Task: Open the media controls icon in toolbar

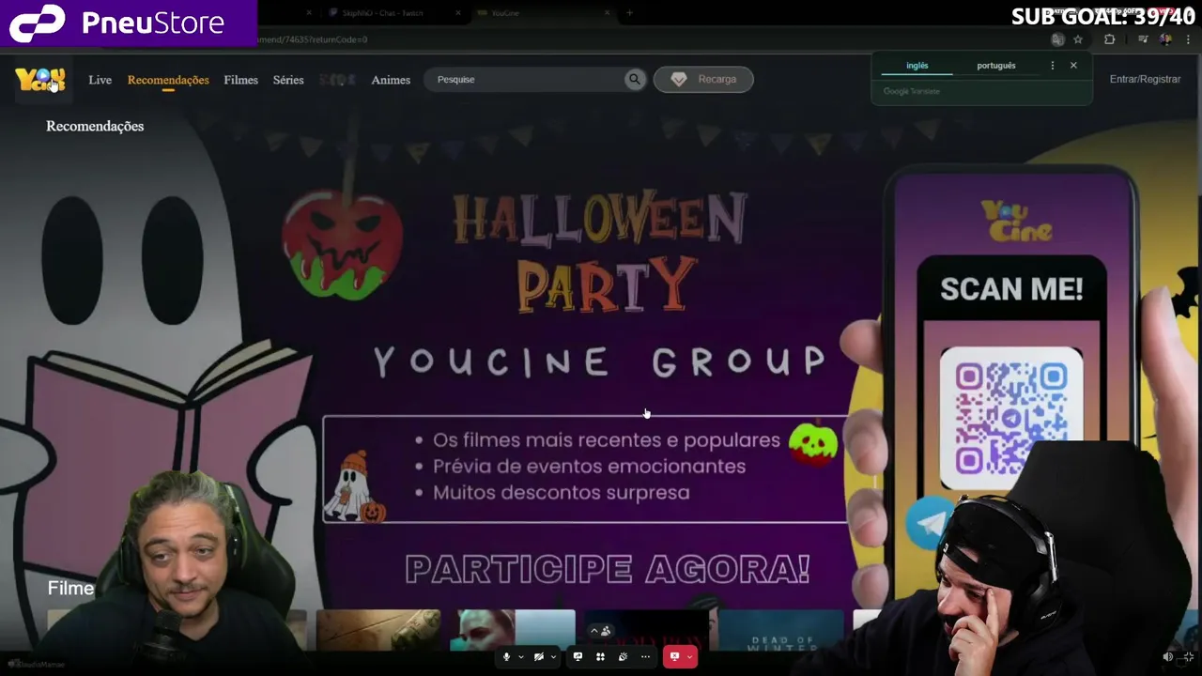Action: point(1142,39)
